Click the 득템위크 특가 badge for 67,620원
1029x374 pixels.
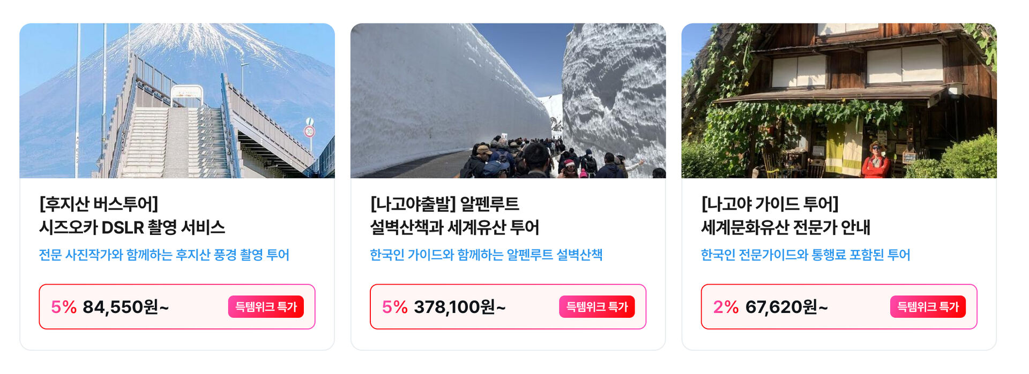click(x=928, y=307)
